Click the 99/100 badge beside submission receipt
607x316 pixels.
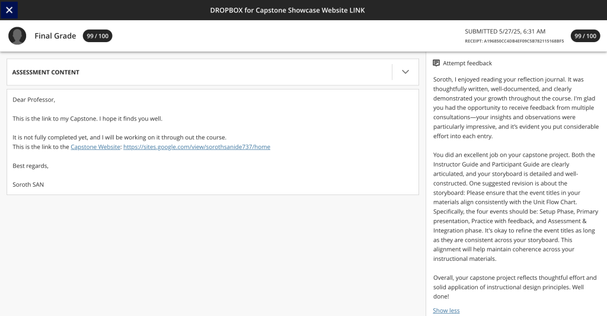[585, 36]
